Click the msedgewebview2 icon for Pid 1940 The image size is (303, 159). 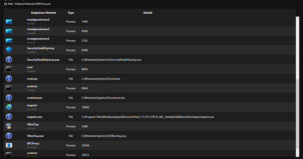click(9, 22)
